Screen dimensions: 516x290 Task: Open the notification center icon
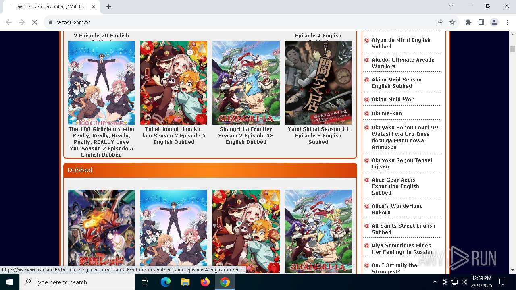click(503, 282)
